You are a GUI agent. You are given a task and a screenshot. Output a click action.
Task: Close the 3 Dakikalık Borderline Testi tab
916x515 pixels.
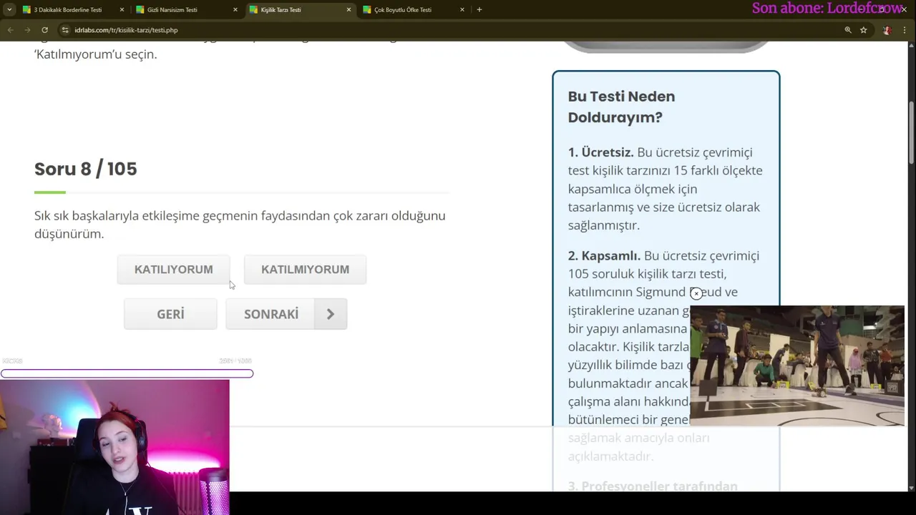tap(122, 10)
